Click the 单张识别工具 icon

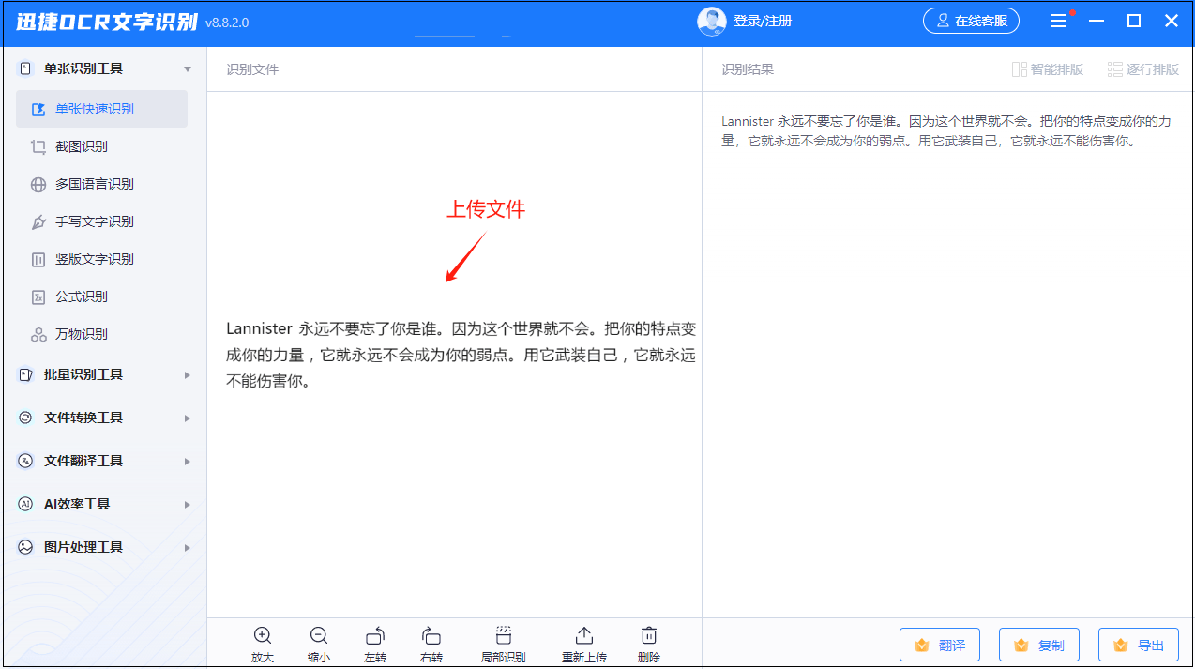(x=25, y=68)
